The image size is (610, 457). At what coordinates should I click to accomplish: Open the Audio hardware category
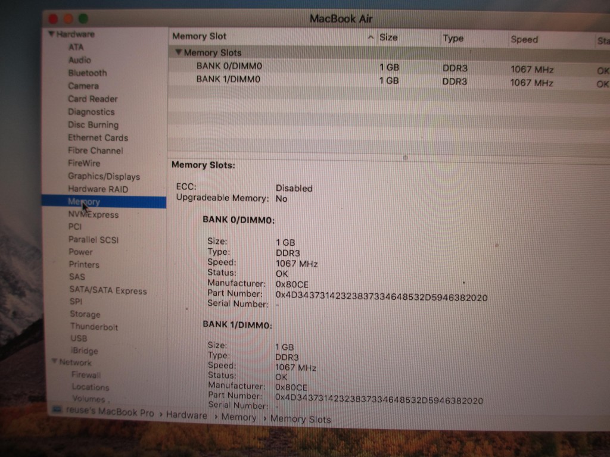(80, 60)
